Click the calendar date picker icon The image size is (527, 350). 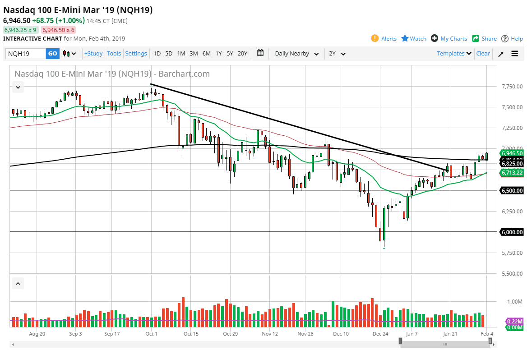pos(260,53)
